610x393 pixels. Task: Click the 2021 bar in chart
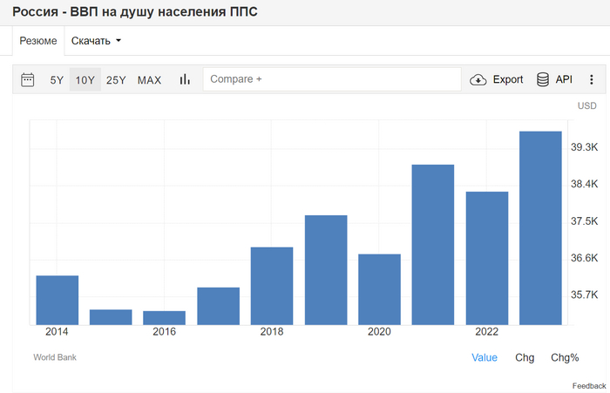[x=433, y=244]
